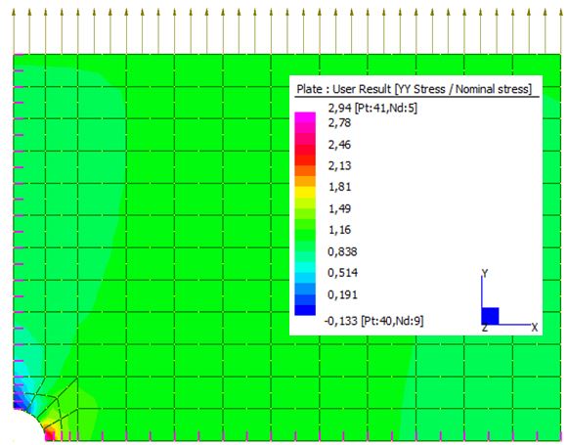Click the legend title YY Stress / Nominal stress
The height and width of the screenshot is (445, 568).
tap(464, 89)
